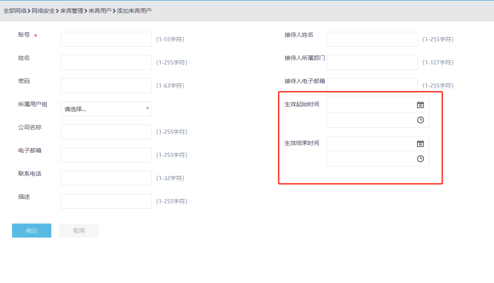Go to 网络安全 breadcrumb
The height and width of the screenshot is (283, 494).
pos(43,11)
